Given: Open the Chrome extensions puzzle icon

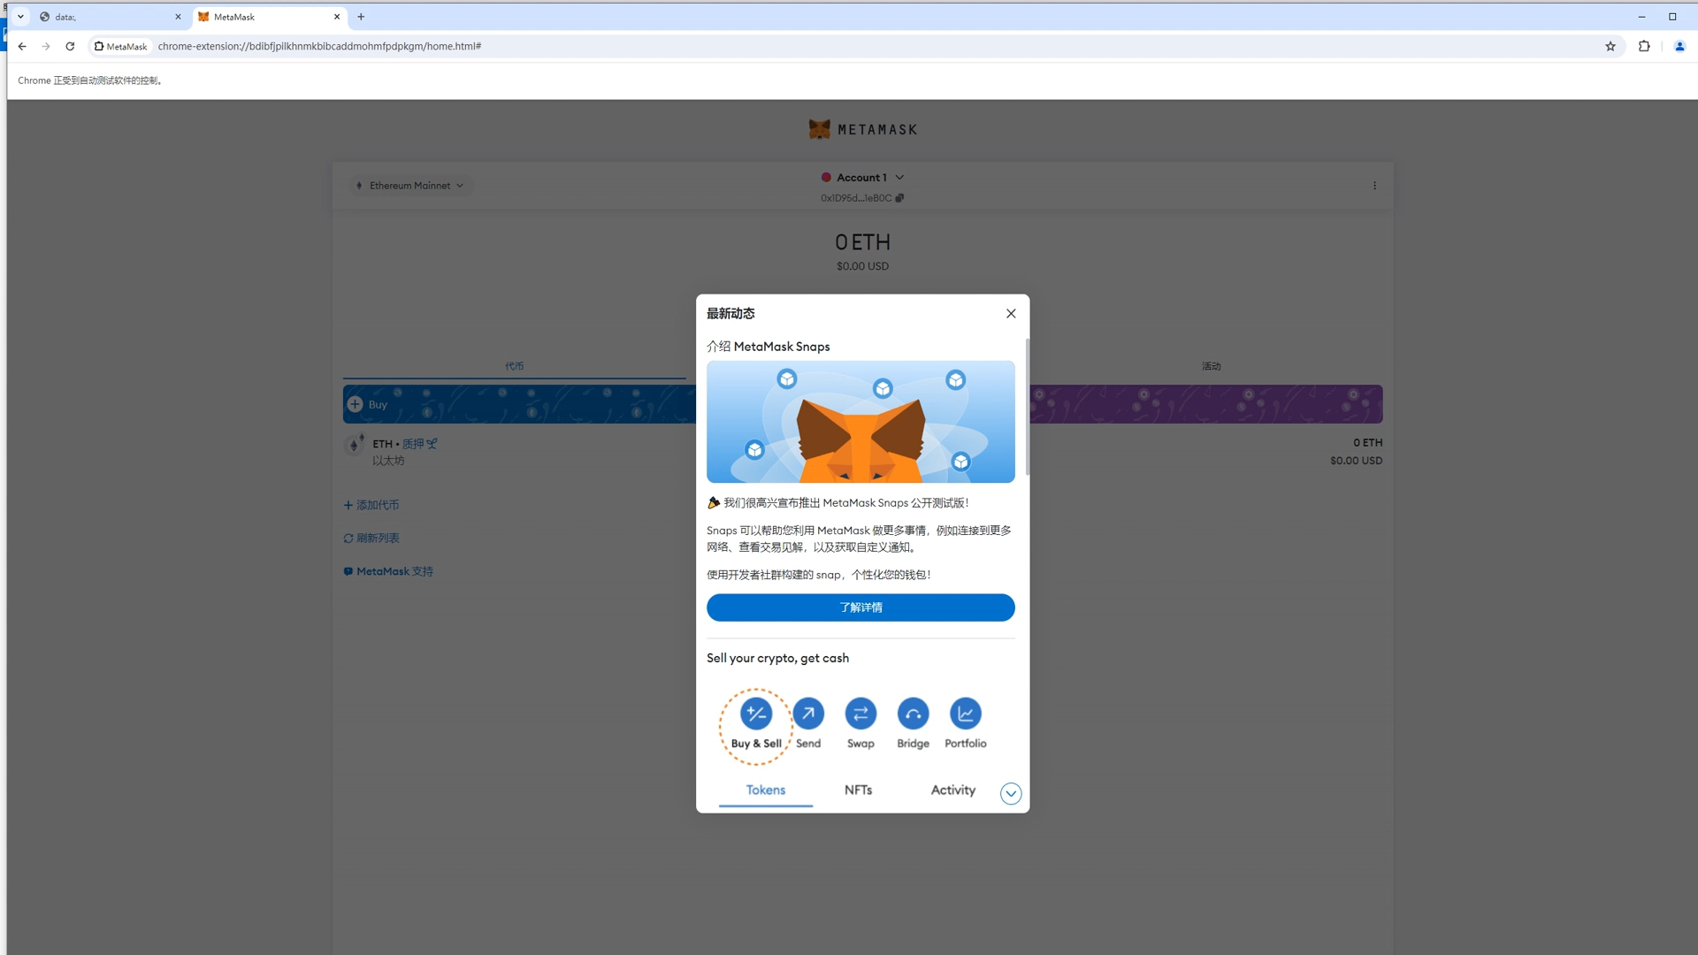Looking at the screenshot, I should tap(1644, 46).
